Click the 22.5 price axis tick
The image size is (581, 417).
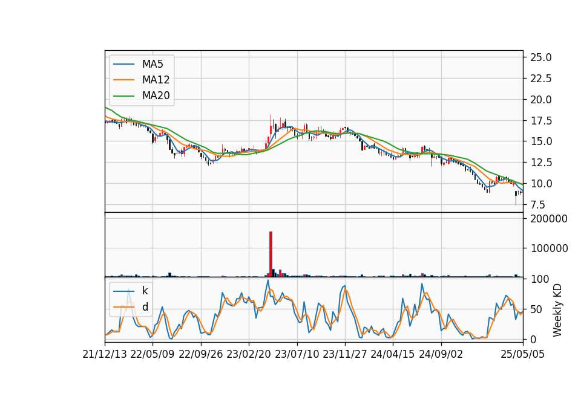[540, 79]
